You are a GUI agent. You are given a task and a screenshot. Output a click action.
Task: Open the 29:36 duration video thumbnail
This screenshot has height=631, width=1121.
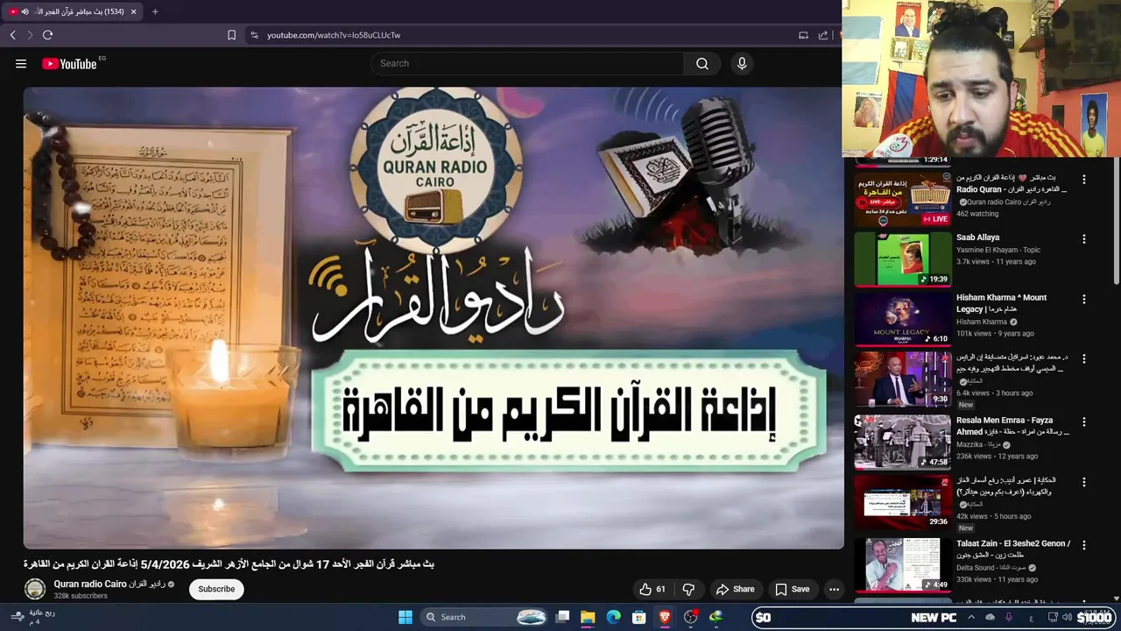(x=902, y=502)
